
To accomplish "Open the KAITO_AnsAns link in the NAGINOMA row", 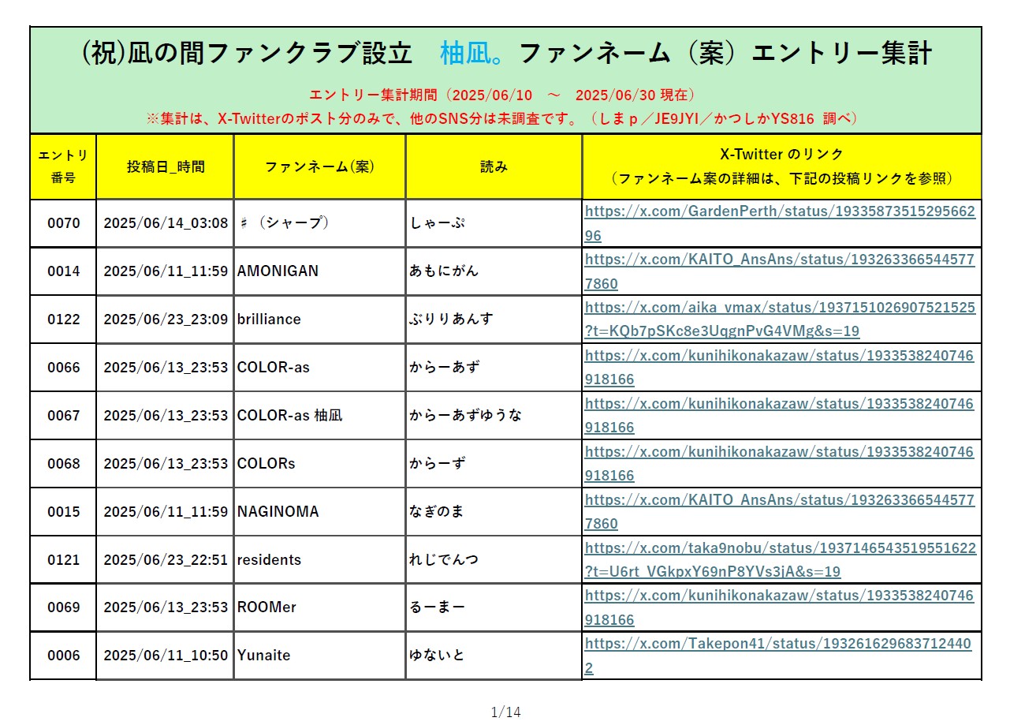I will (x=781, y=512).
